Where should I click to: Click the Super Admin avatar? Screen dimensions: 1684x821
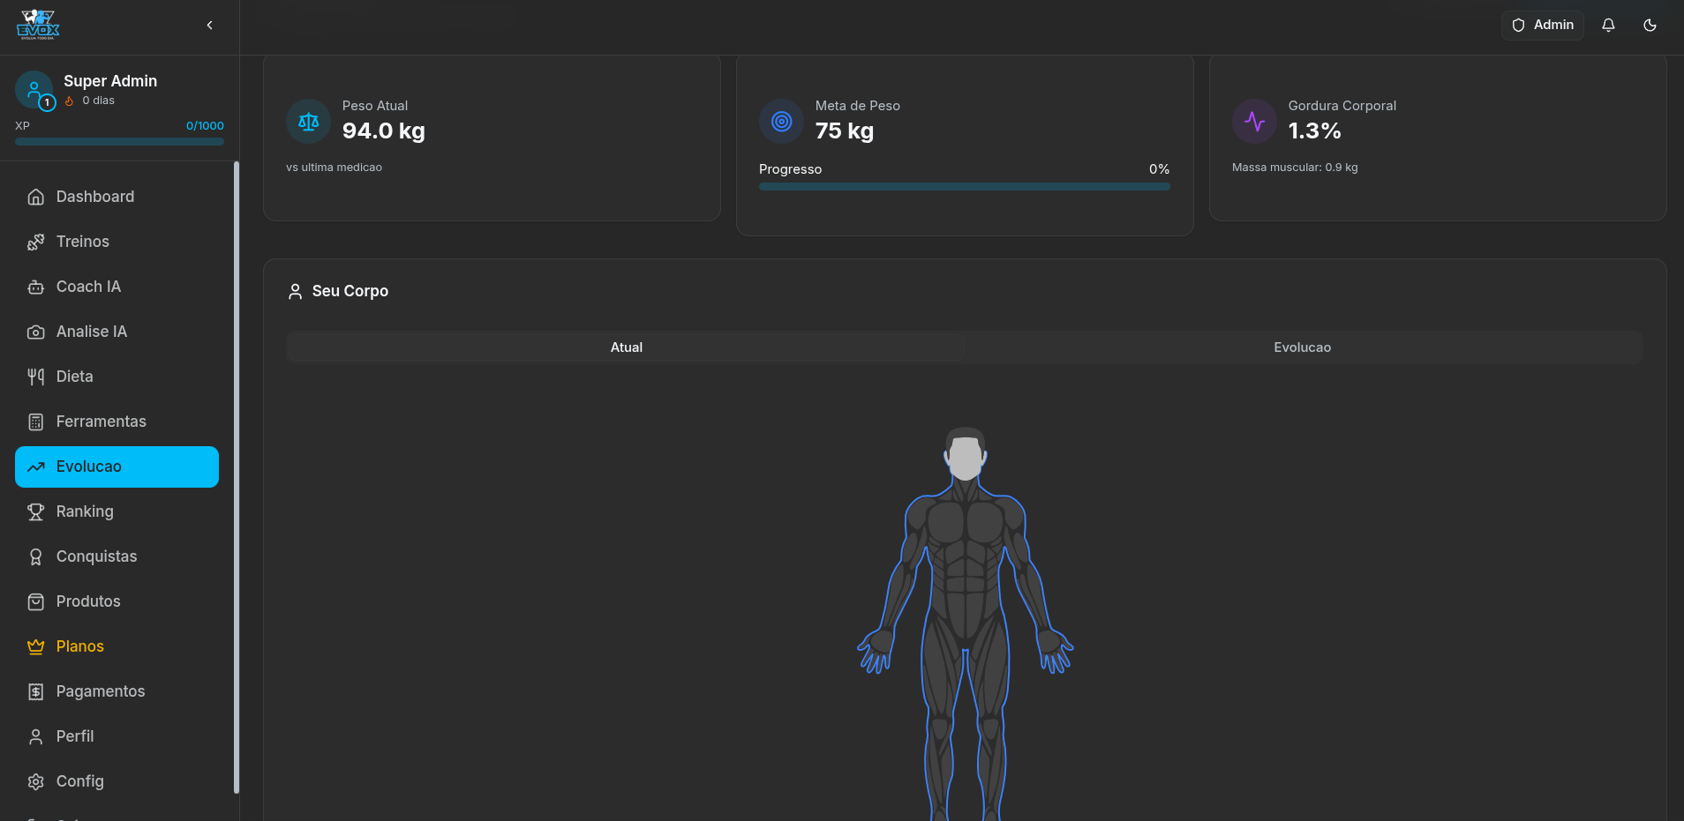[34, 90]
